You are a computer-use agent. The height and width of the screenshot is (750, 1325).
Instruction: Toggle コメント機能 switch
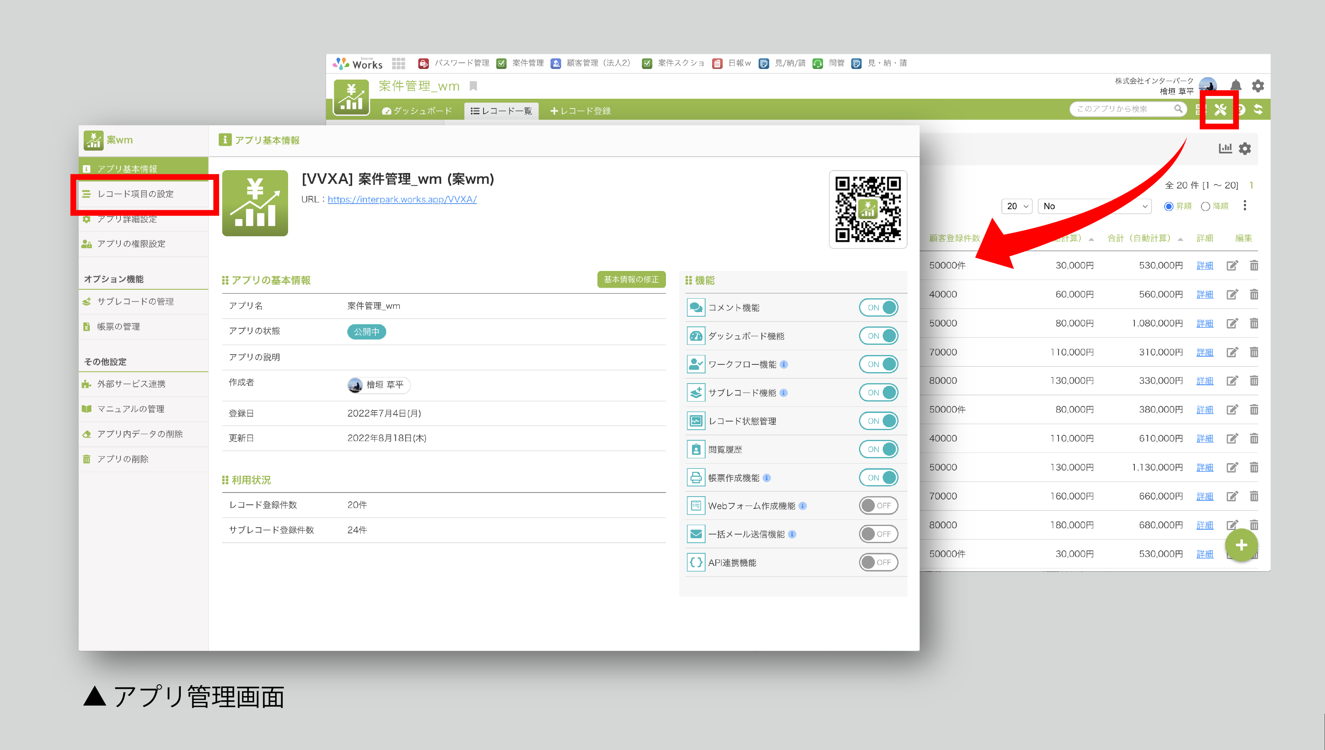878,308
